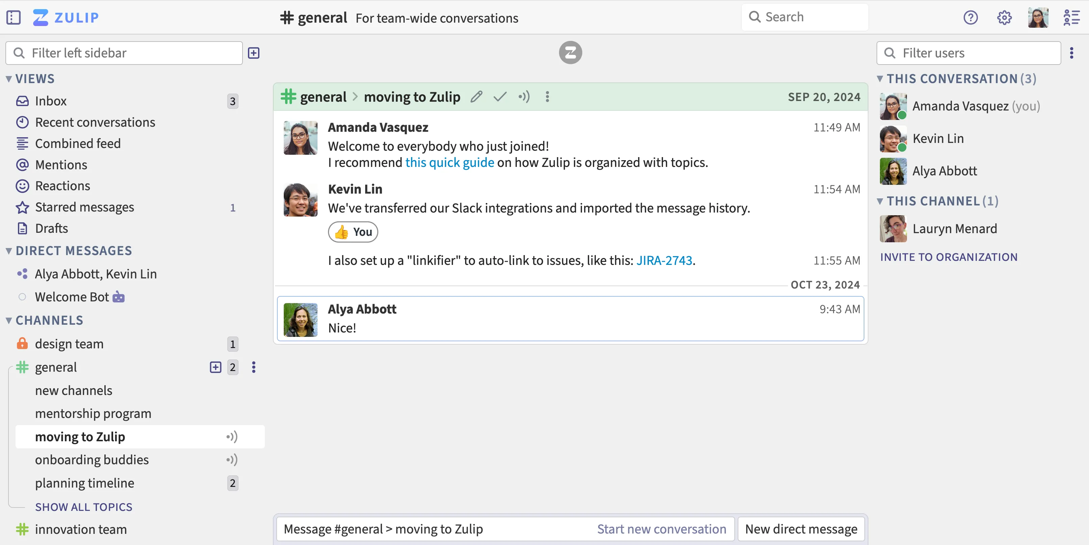Image resolution: width=1089 pixels, height=545 pixels.
Task: Open settings gear menu
Action: point(1004,17)
